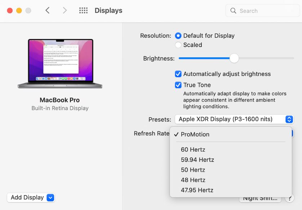Select the Scaled resolution option
302x210 pixels.
[x=178, y=45]
